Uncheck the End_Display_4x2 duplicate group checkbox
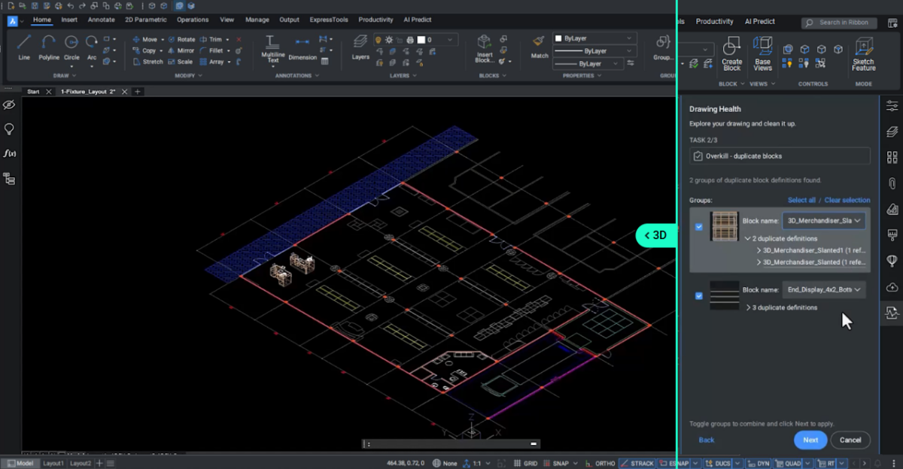The width and height of the screenshot is (903, 469). pyautogui.click(x=698, y=295)
